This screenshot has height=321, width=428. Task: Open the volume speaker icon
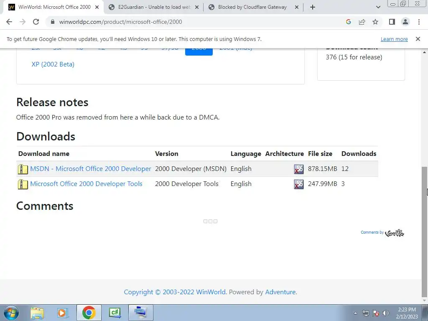coord(386,313)
